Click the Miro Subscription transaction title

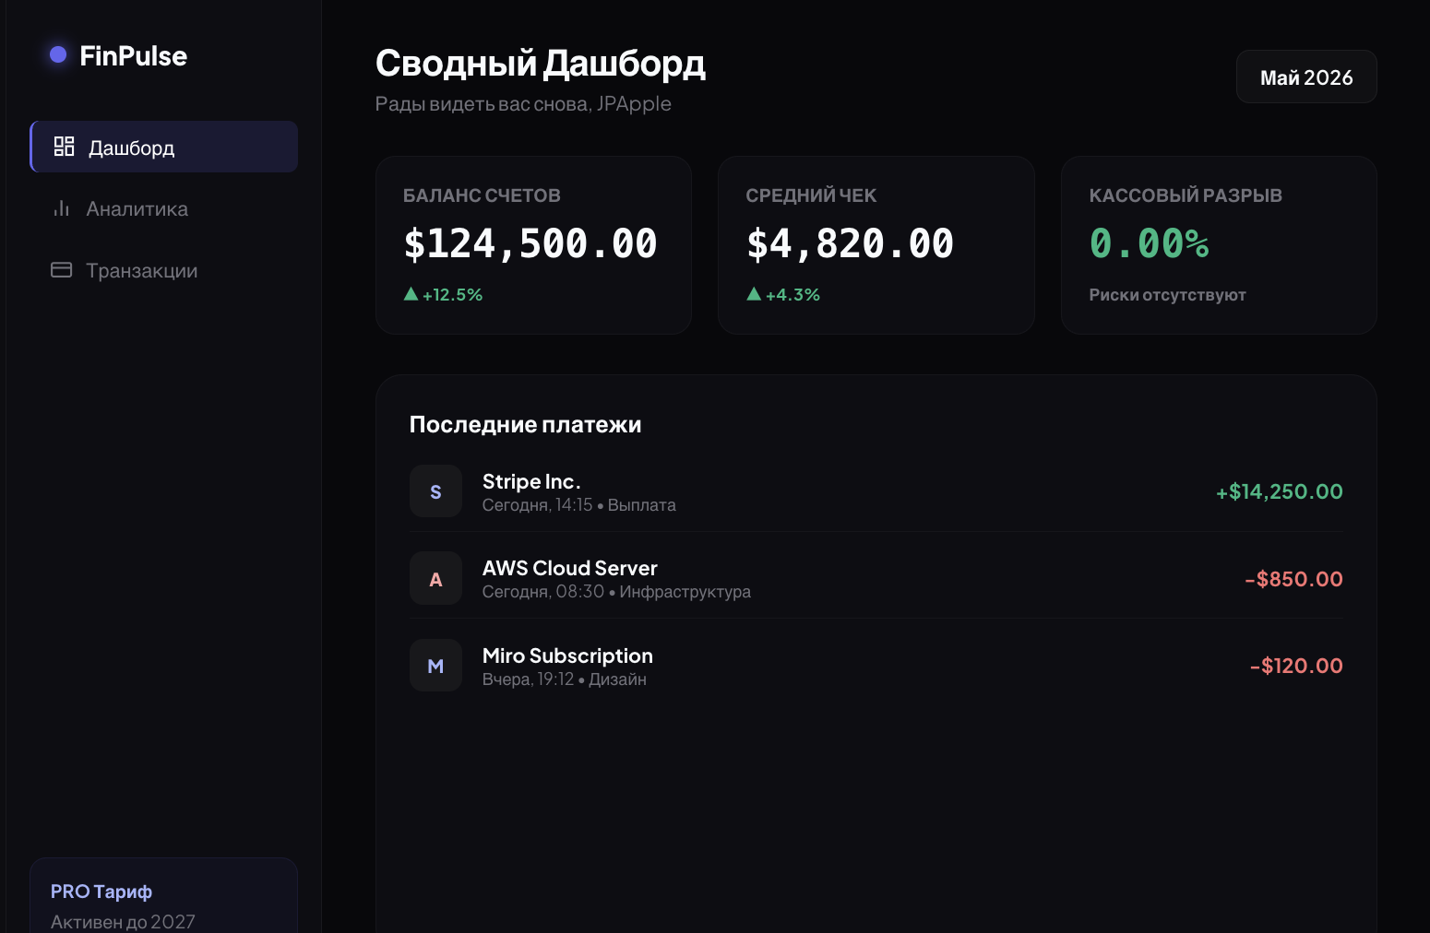click(567, 655)
